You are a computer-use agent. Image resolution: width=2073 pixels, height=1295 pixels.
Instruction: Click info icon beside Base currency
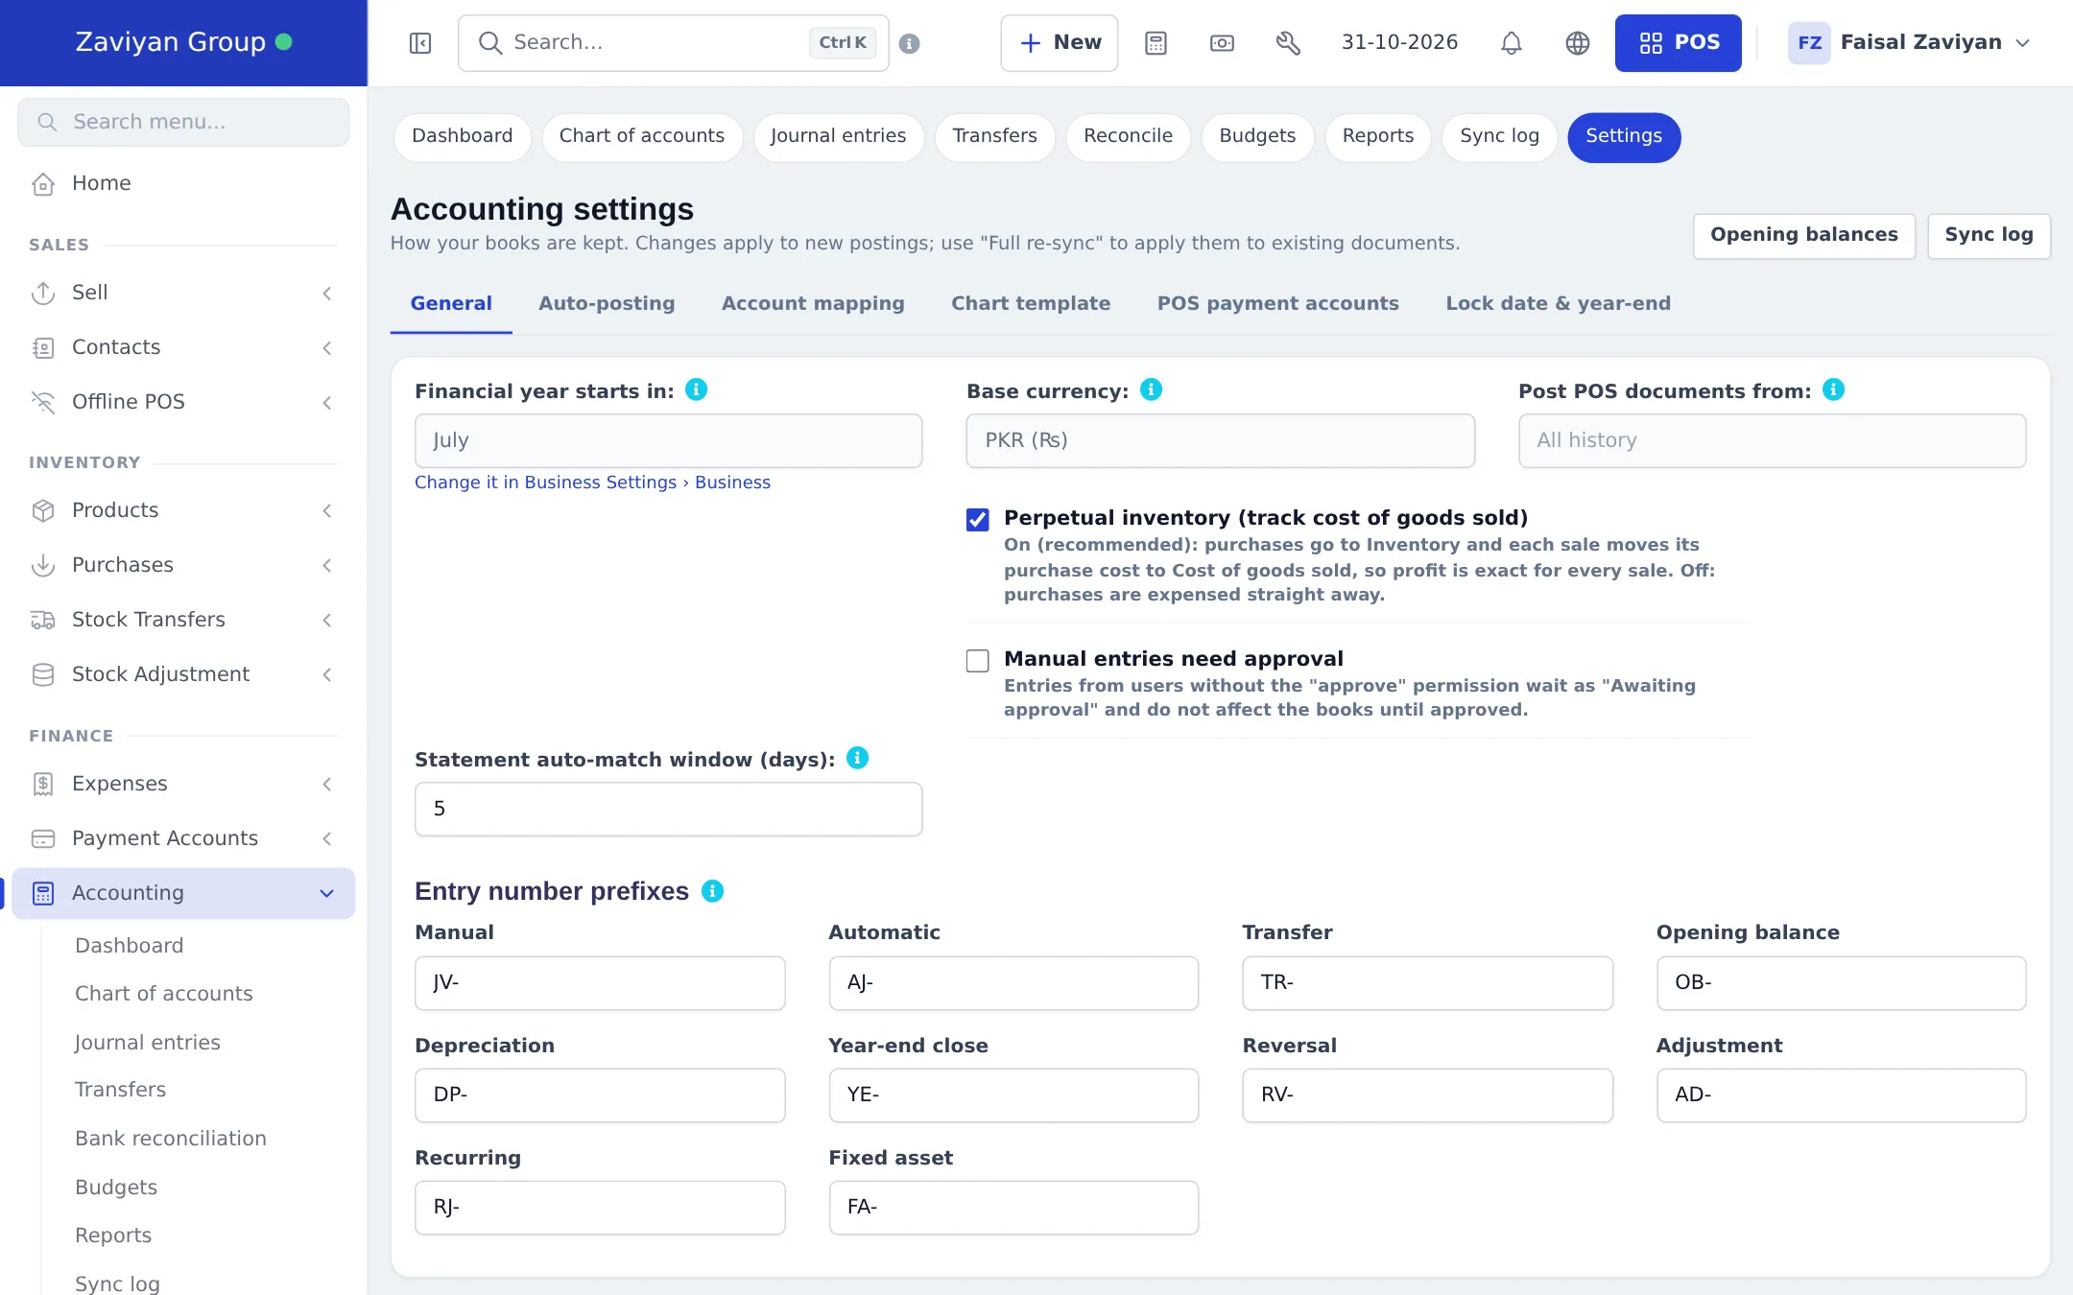[x=1152, y=389]
